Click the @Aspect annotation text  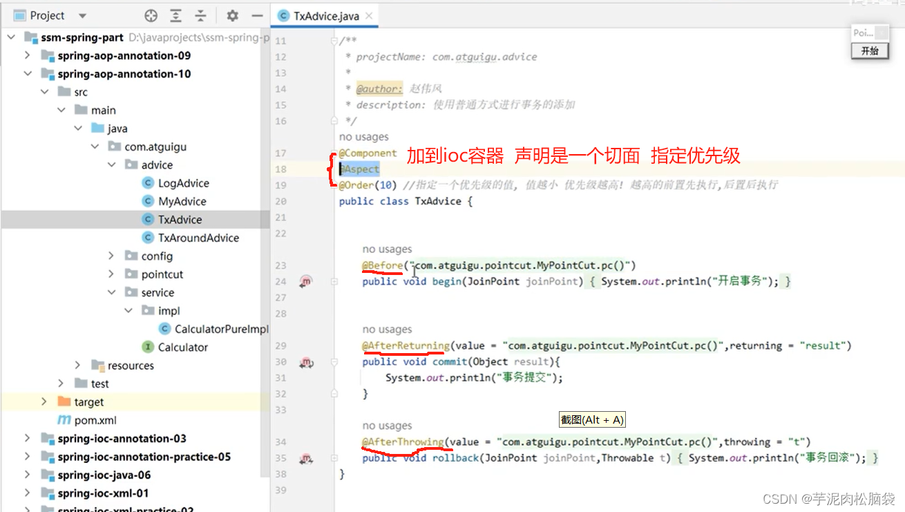click(359, 169)
